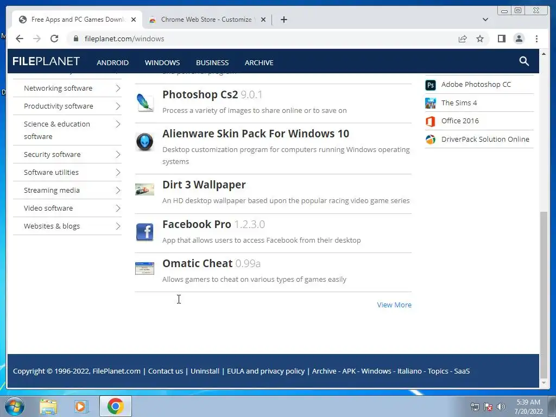556x417 pixels.
Task: Click the Photoshop Cs2 feather icon
Action: point(144,102)
